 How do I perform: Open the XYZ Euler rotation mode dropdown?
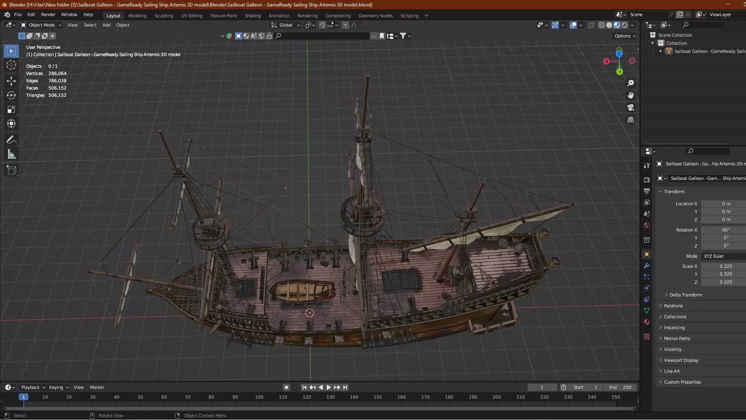pos(723,256)
